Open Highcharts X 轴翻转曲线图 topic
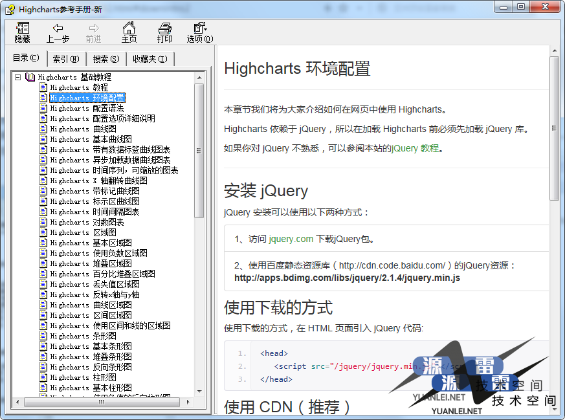 pos(98,181)
